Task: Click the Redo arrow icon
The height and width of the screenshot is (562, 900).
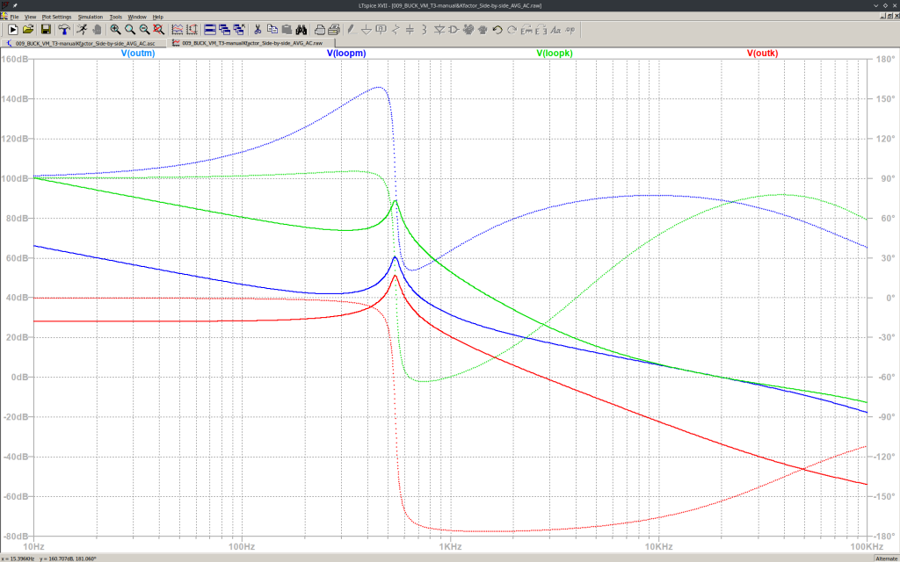Action: (x=512, y=30)
